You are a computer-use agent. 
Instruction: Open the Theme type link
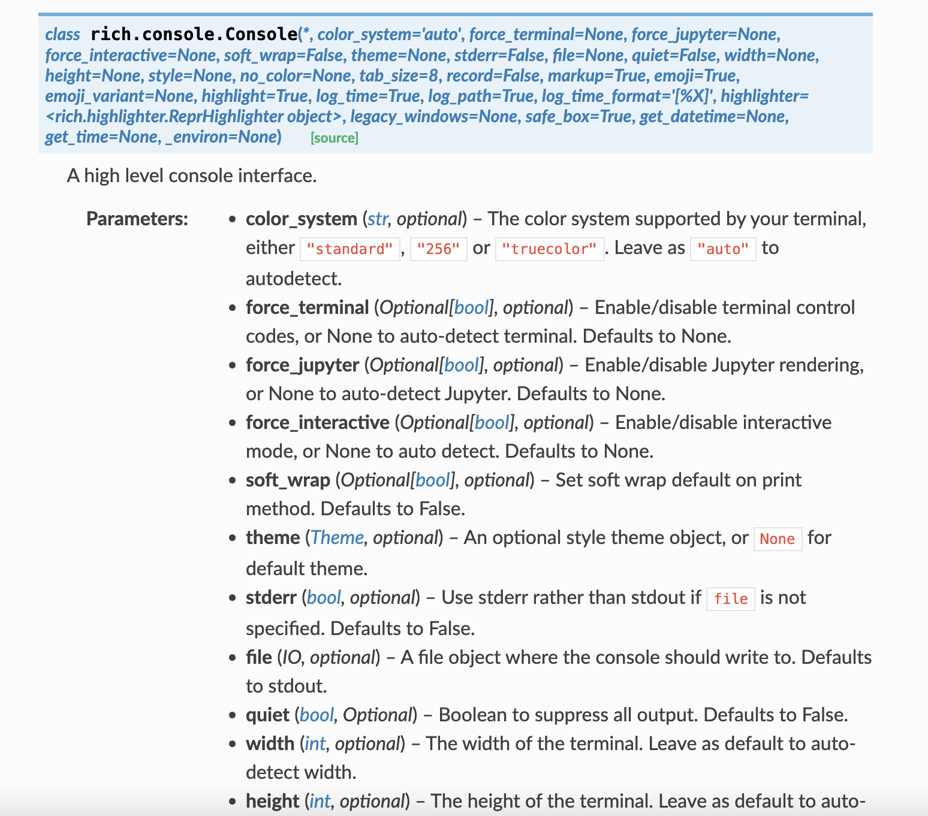[337, 537]
